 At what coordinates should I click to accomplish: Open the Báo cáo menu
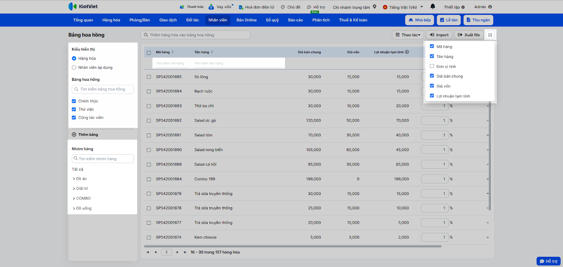click(x=295, y=20)
